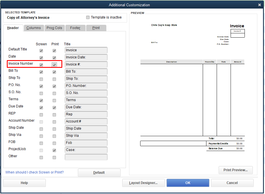Click the Default button

[x=99, y=173]
